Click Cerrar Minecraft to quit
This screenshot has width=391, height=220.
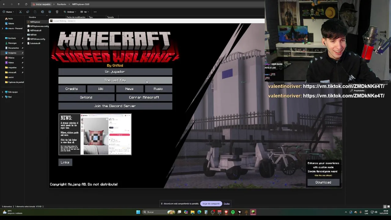[x=144, y=97]
